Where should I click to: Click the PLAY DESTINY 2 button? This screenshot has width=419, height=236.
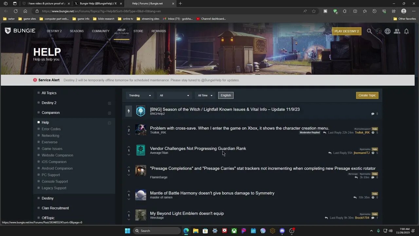347,31
